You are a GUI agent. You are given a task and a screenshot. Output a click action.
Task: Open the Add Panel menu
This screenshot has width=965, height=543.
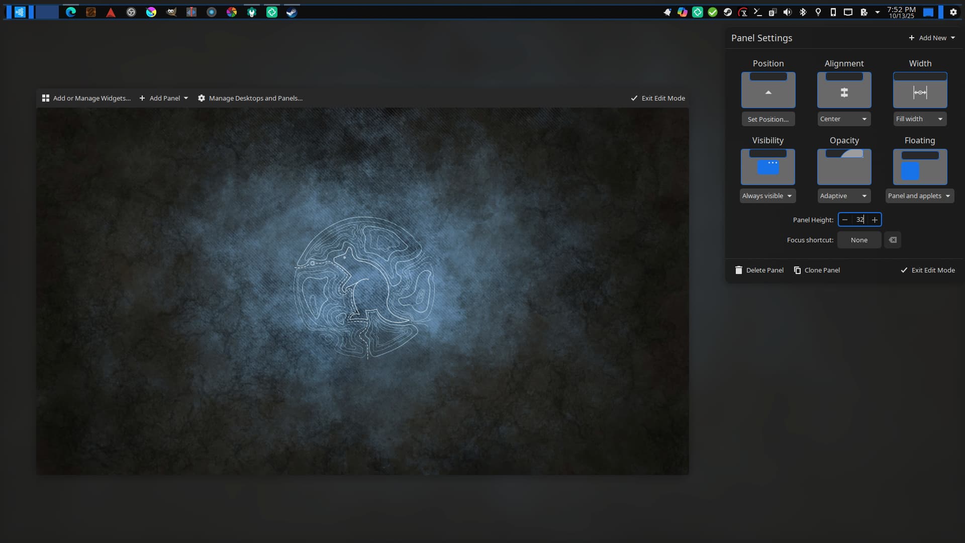coord(164,98)
